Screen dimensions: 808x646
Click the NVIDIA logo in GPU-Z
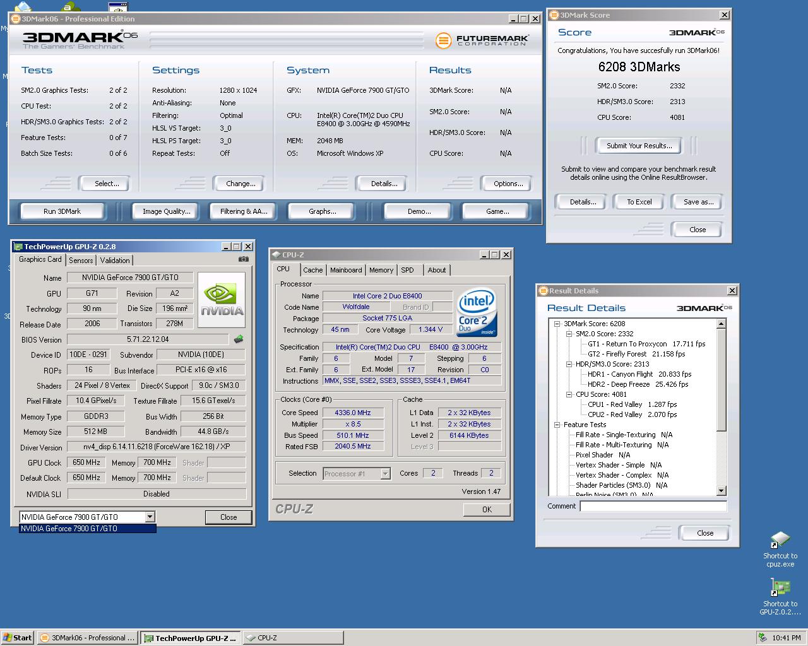222,300
